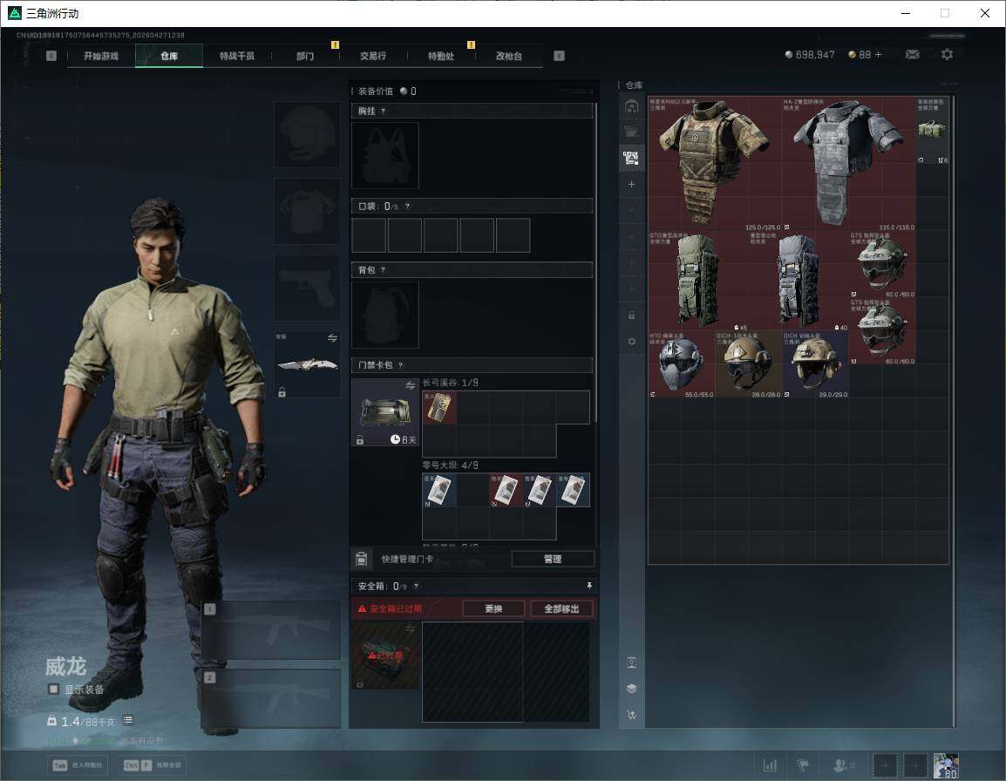Click the portrait icon above the layers icon

pyautogui.click(x=631, y=662)
